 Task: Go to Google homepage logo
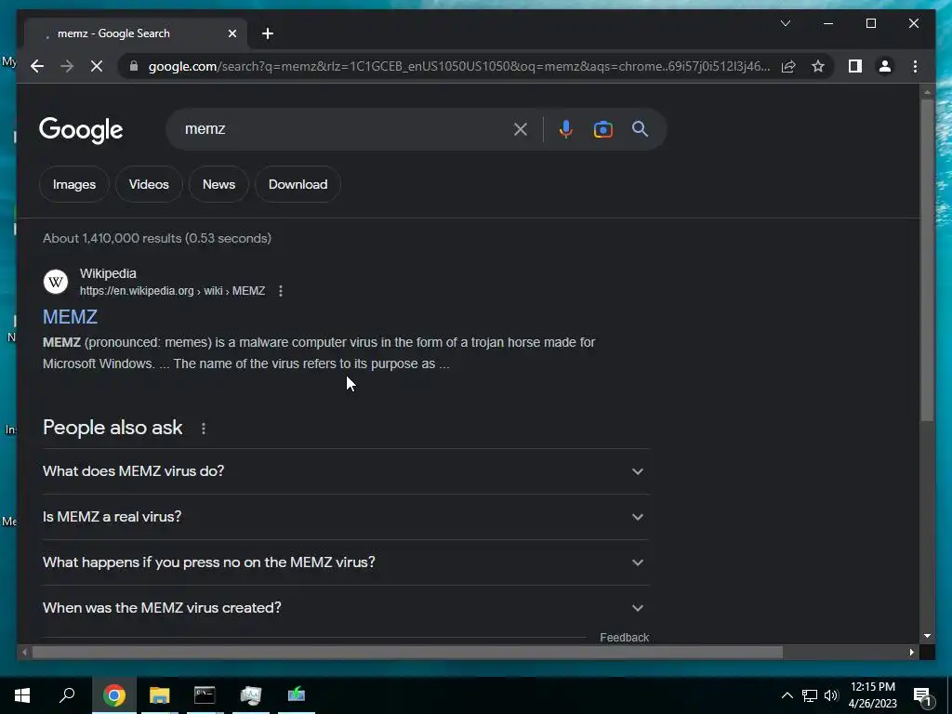point(82,130)
